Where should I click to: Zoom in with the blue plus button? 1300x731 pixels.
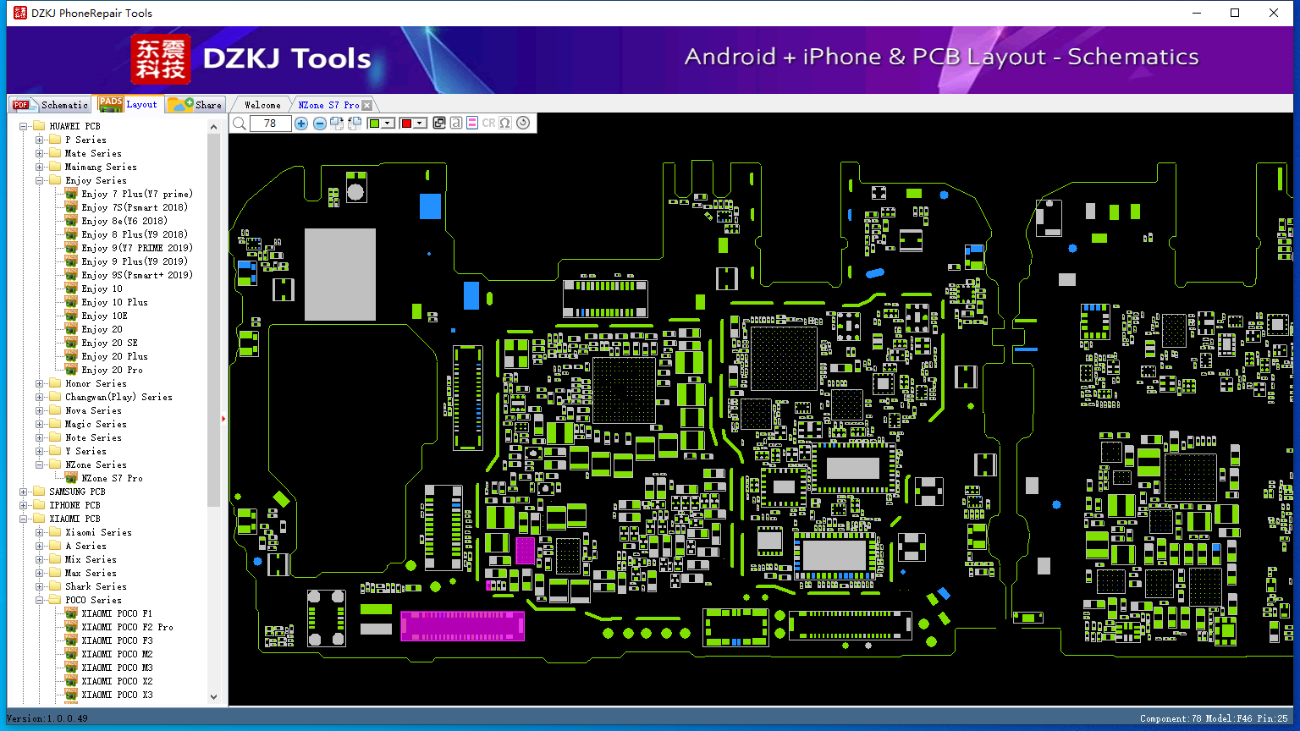pos(301,124)
